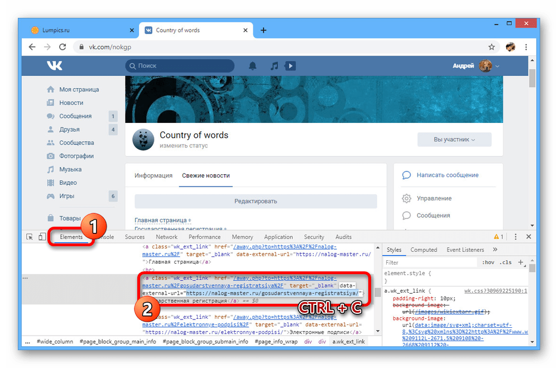Switch to Event Listeners pane tab
Image resolution: width=558 pixels, height=368 pixels.
[465, 250]
